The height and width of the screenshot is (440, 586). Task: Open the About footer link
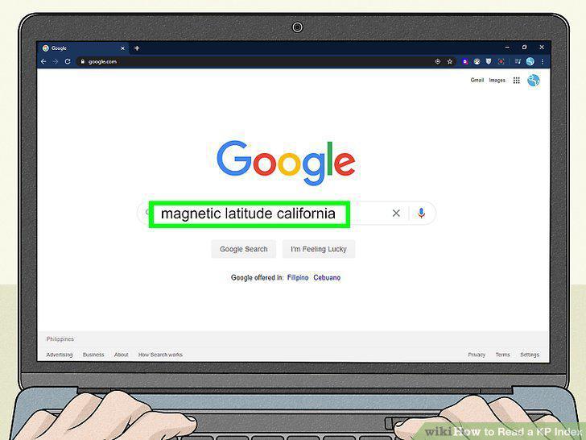(x=121, y=355)
